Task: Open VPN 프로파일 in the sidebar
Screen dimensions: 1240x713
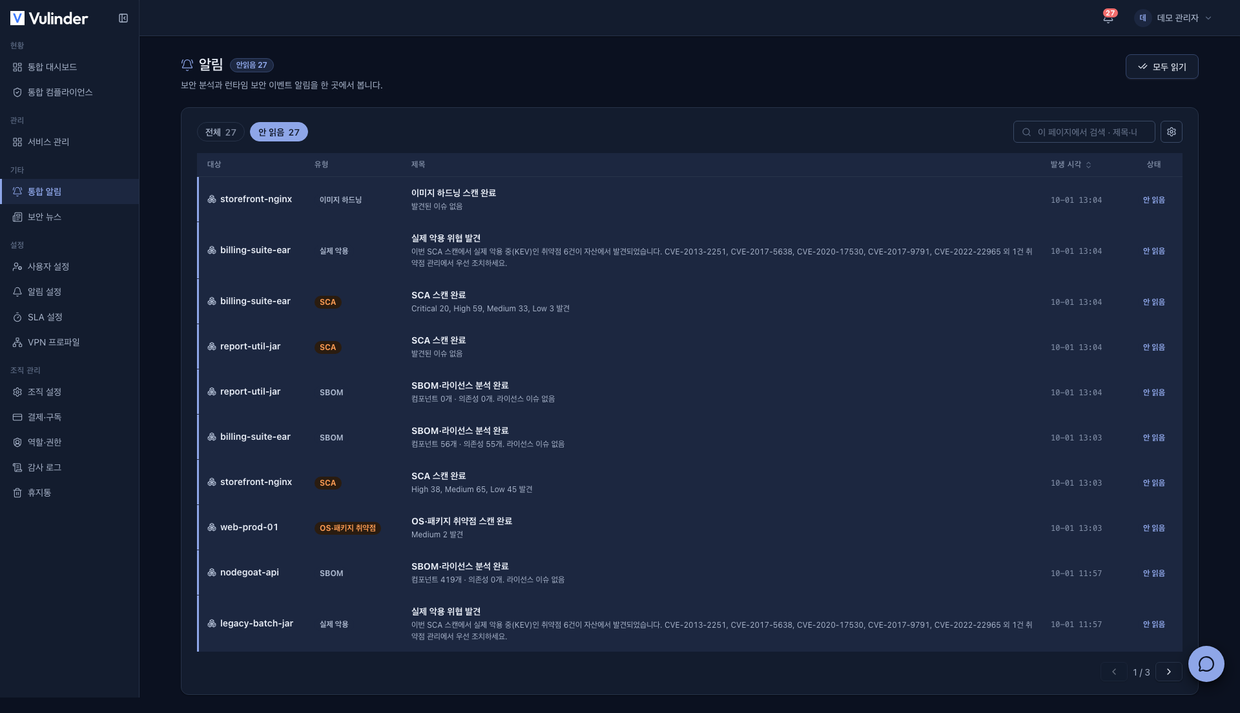Action: (x=69, y=342)
